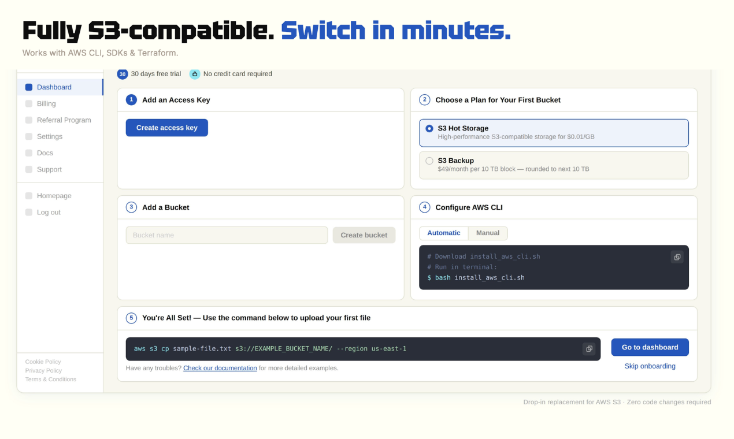Click the no credit card lock icon

(195, 74)
